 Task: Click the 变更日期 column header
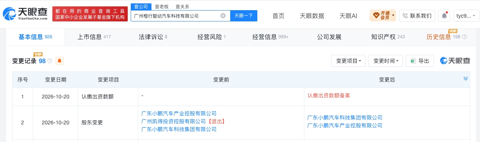click(56, 80)
